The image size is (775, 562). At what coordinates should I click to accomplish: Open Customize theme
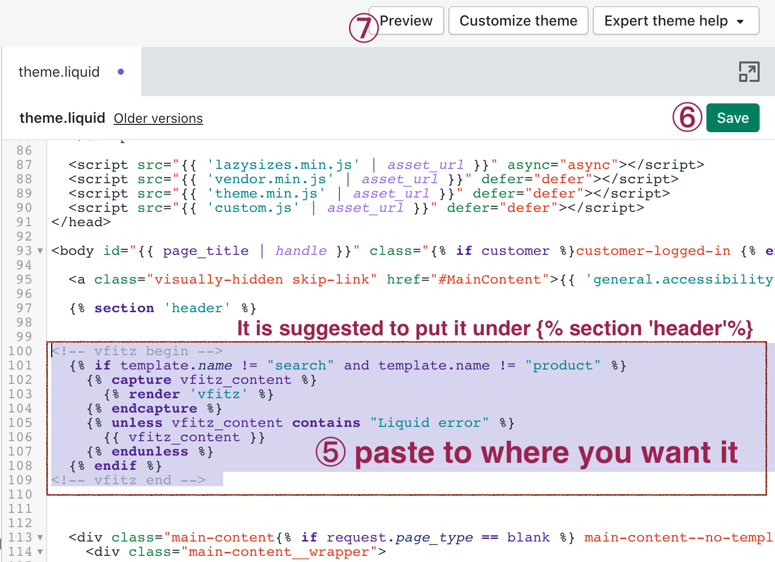click(519, 21)
